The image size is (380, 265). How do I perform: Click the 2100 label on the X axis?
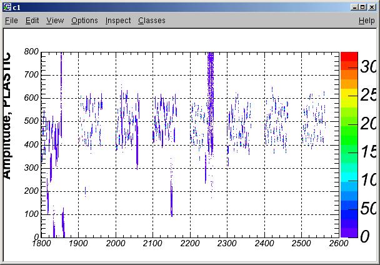click(x=152, y=243)
